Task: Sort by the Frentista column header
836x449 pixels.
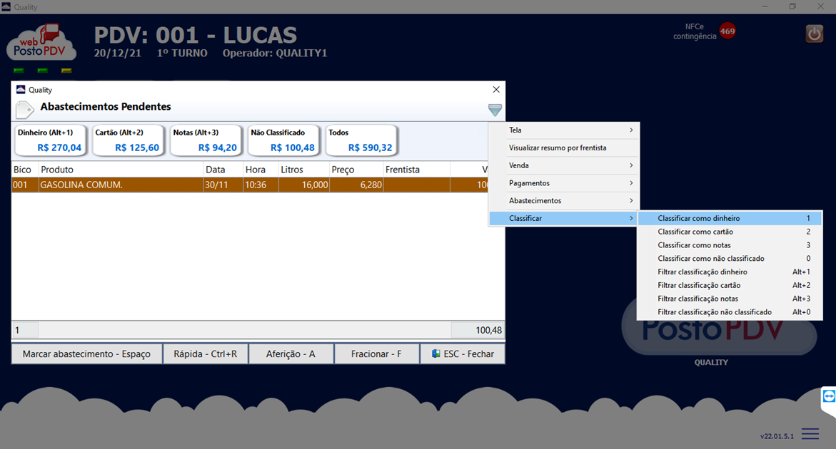Action: tap(417, 170)
